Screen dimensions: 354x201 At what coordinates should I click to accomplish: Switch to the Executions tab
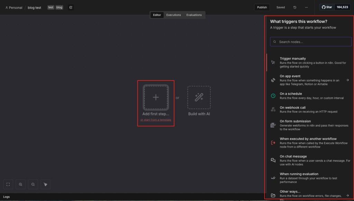click(x=174, y=15)
